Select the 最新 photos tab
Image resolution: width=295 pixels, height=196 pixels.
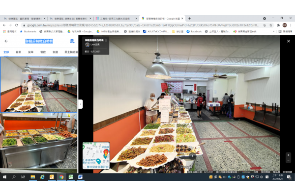pos(19,52)
